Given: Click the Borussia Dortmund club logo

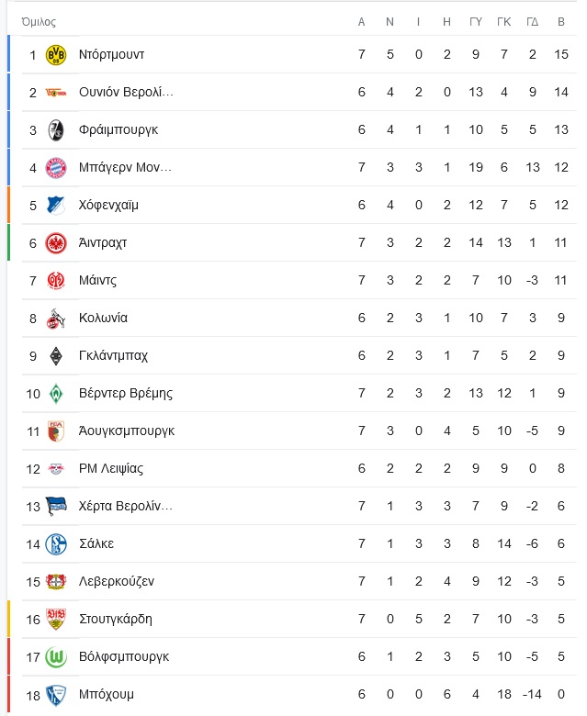Looking at the screenshot, I should [x=56, y=55].
